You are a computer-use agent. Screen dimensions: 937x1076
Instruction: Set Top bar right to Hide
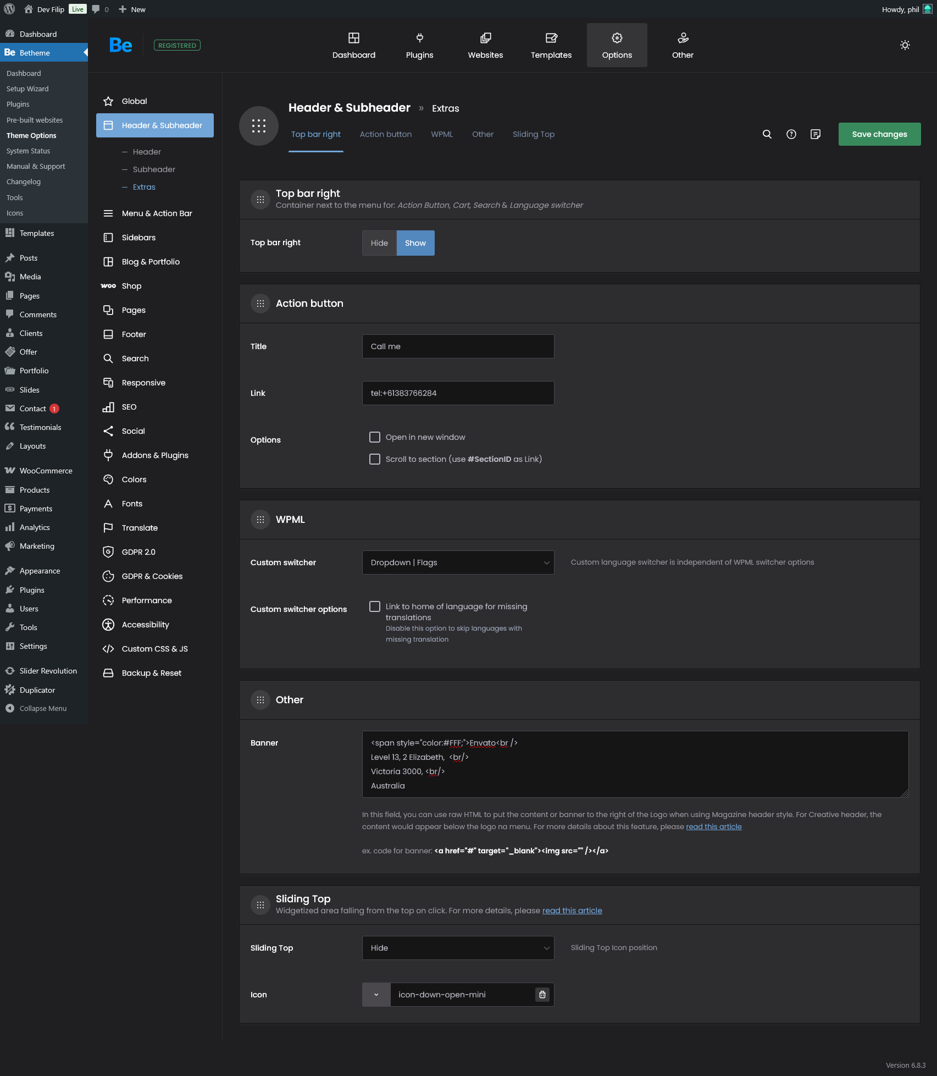tap(379, 243)
